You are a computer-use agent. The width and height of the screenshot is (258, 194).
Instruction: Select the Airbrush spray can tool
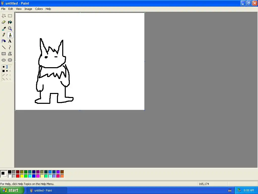(4, 41)
